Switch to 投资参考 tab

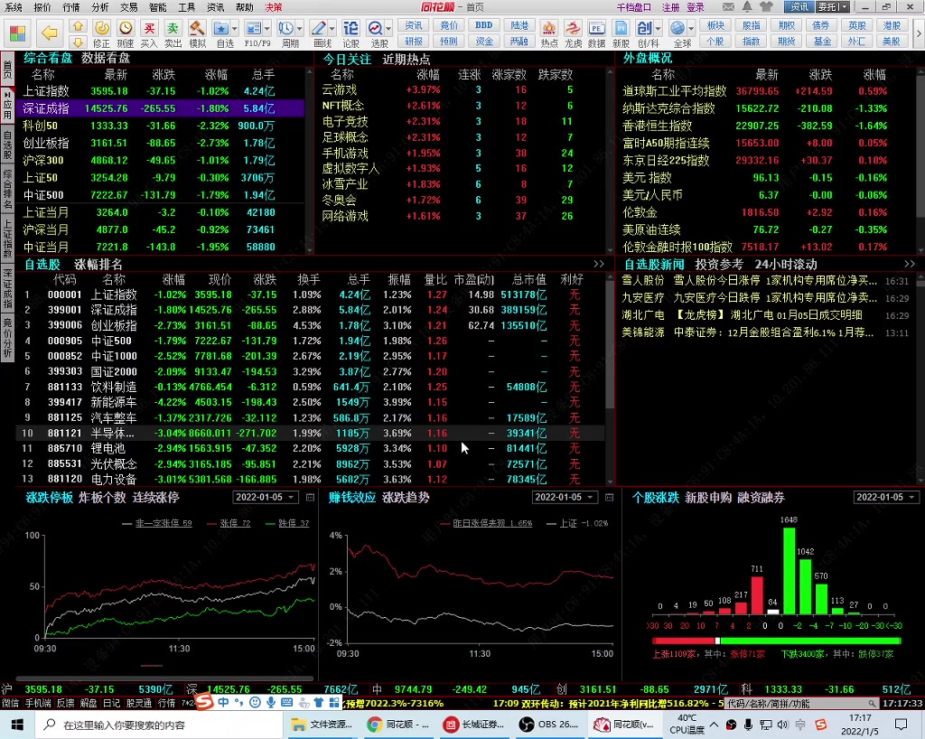719,264
